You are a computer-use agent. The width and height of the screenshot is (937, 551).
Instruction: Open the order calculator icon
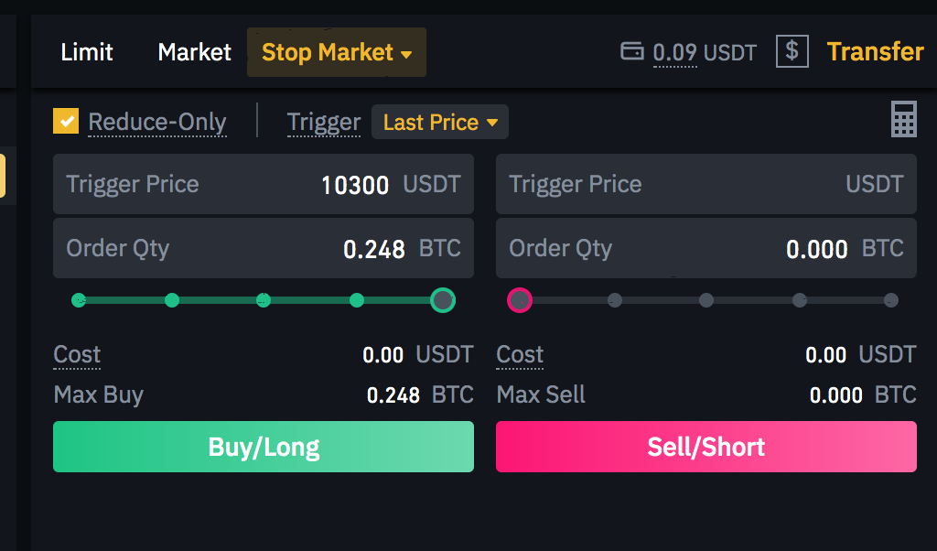(x=904, y=119)
